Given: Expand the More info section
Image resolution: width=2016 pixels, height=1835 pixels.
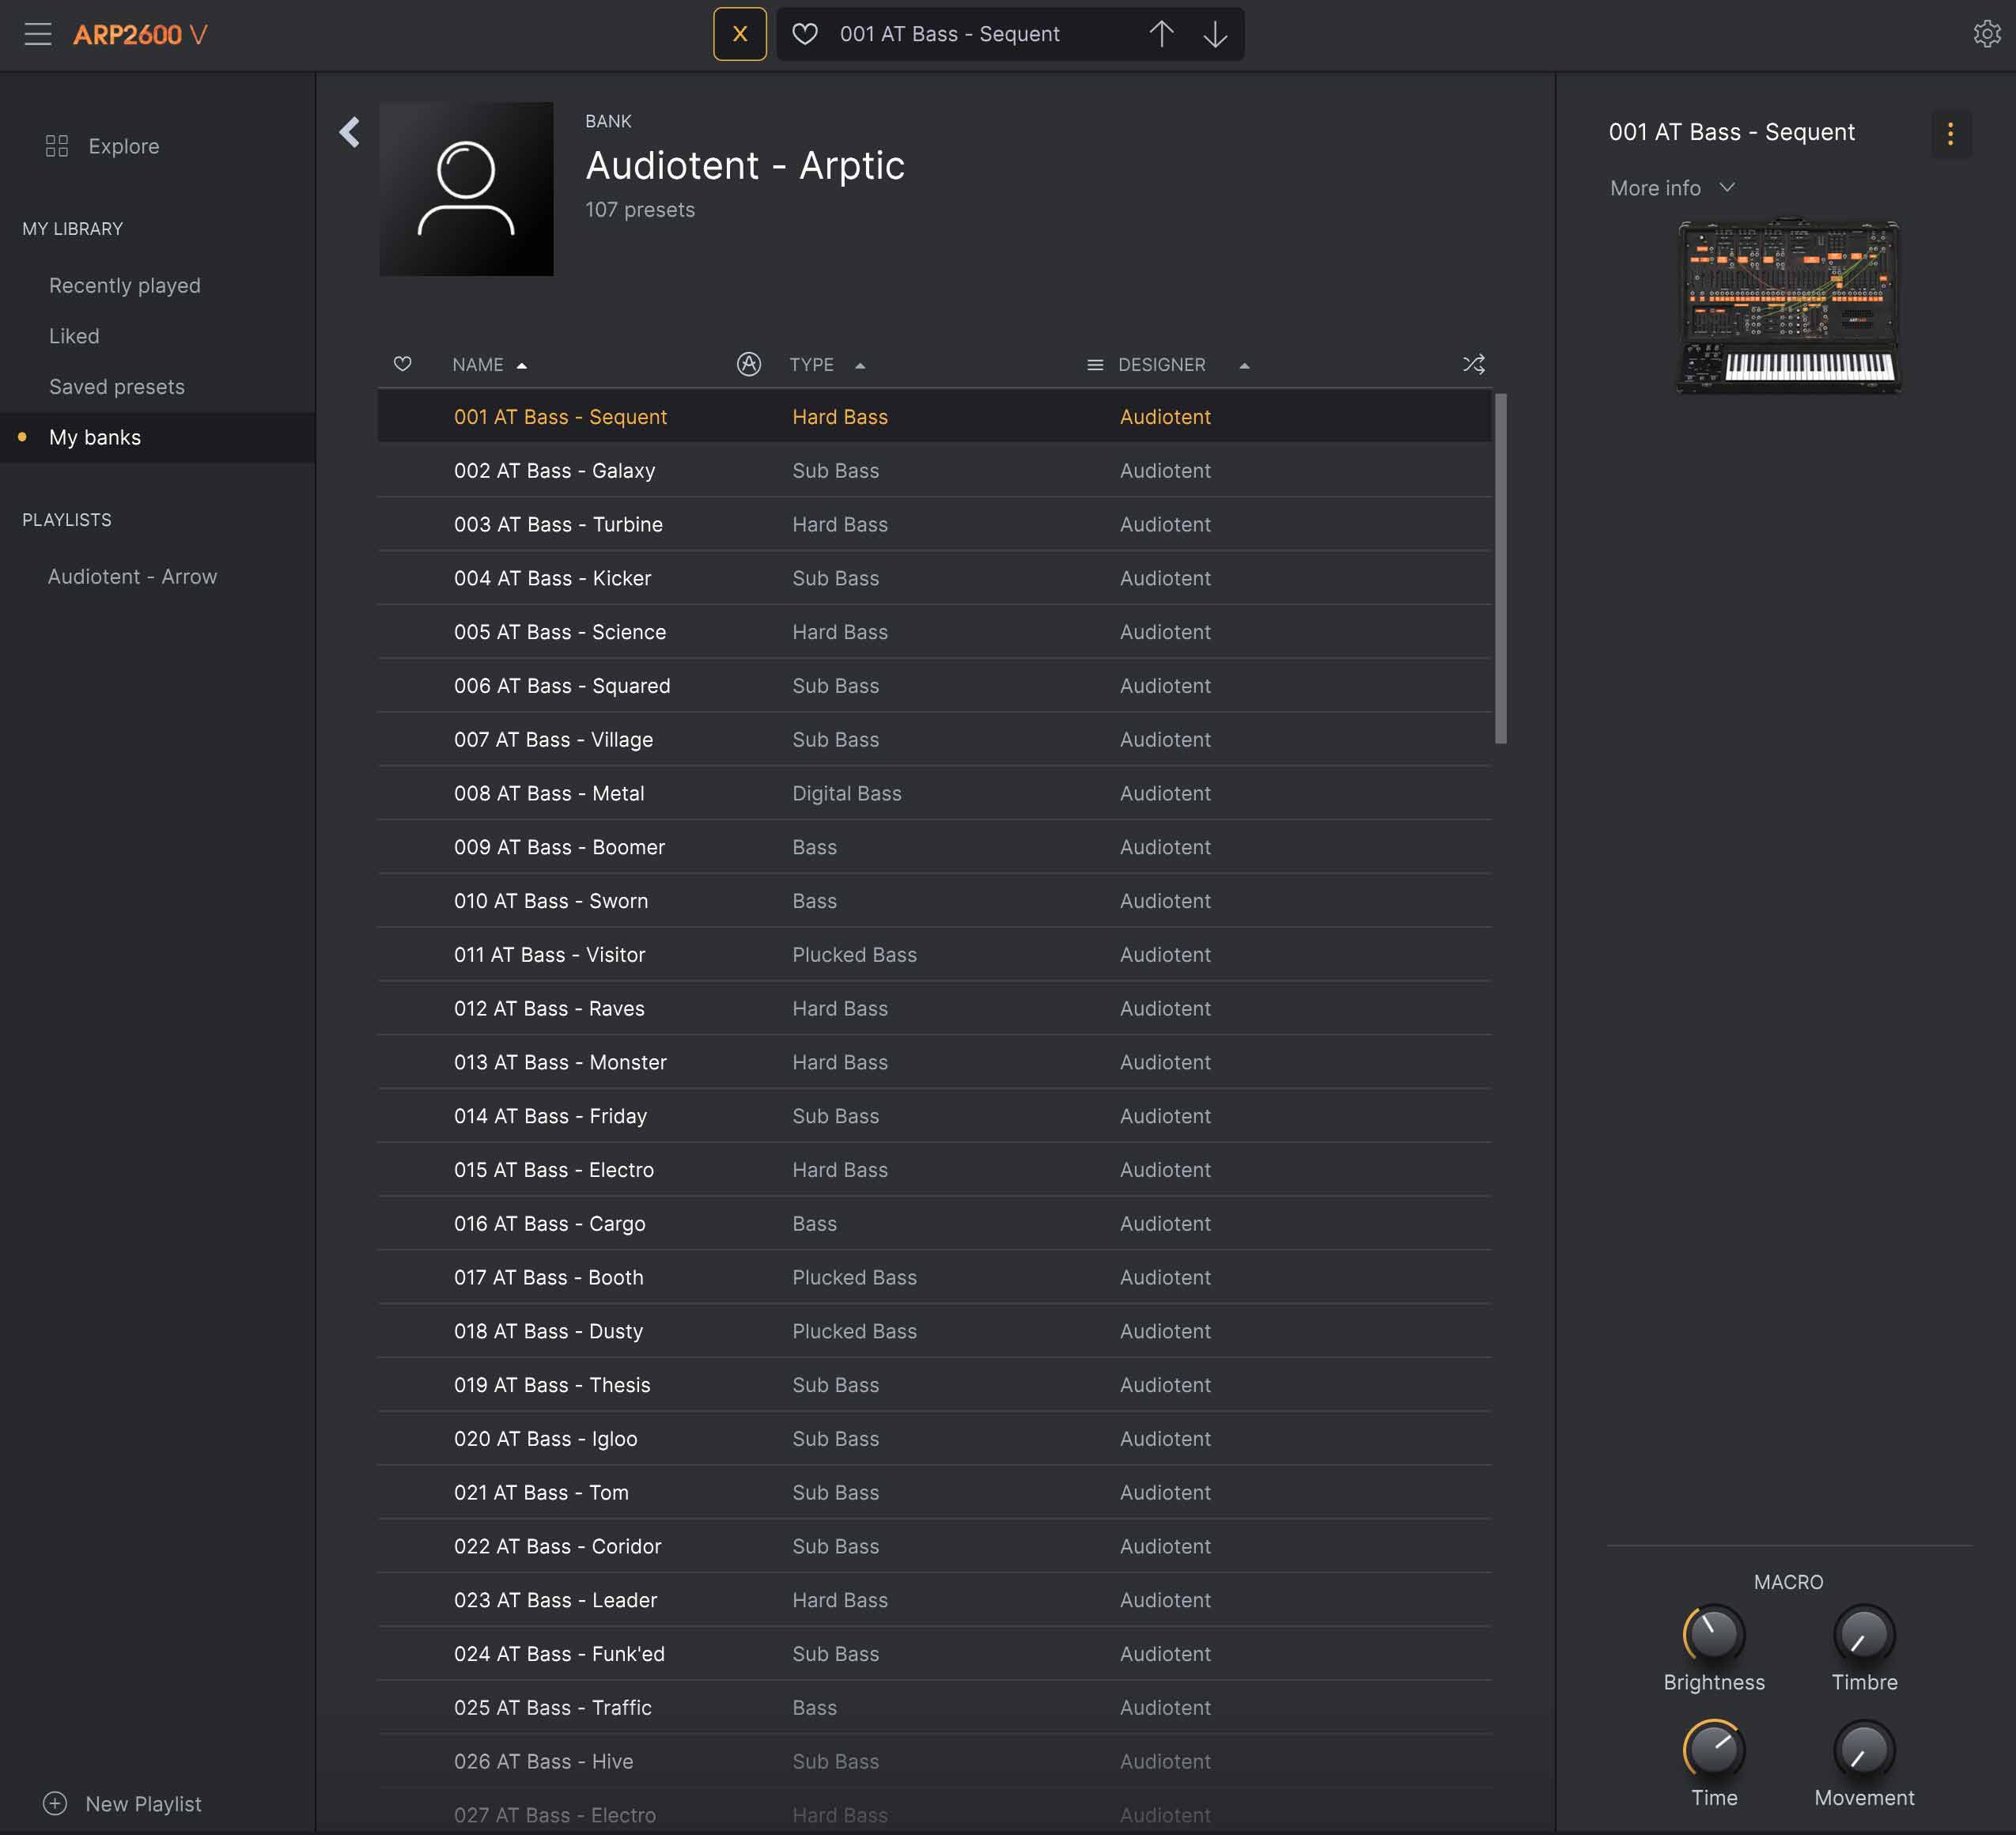Looking at the screenshot, I should 1671,188.
